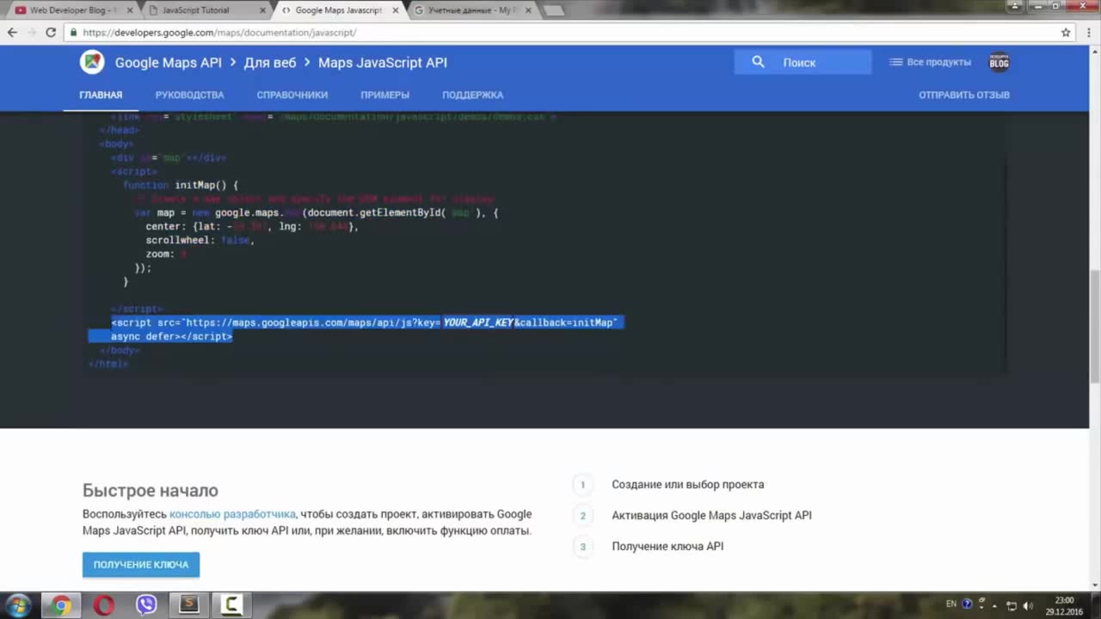The image size is (1101, 619).
Task: Click the search magnifier icon
Action: coord(758,62)
